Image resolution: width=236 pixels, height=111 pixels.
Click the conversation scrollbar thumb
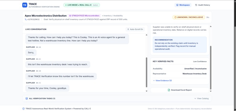tap(146, 72)
